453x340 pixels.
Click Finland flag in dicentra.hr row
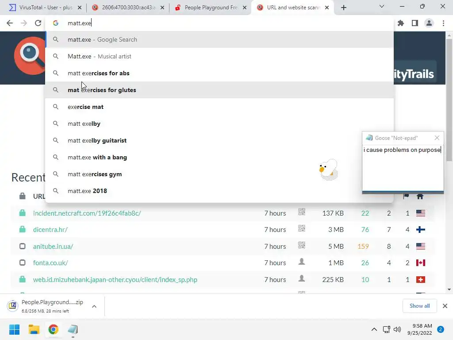coord(421,230)
